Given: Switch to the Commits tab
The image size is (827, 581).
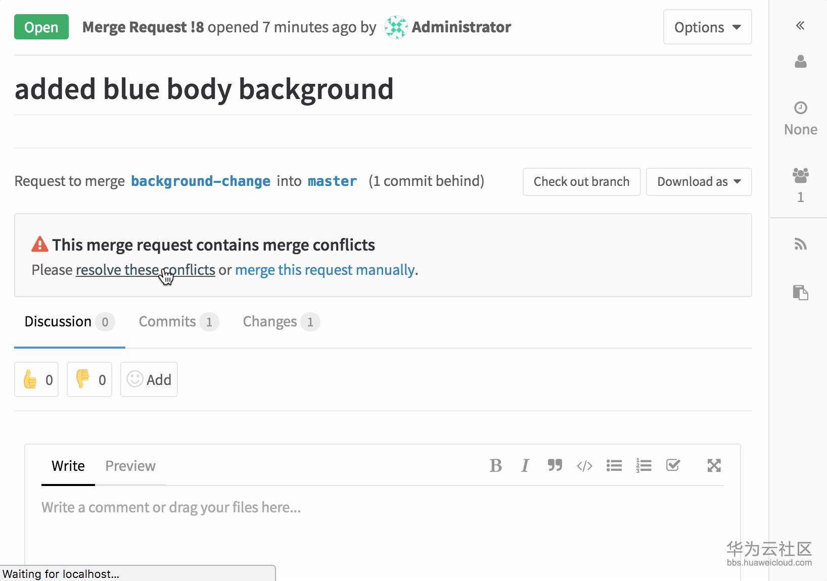Looking at the screenshot, I should 178,322.
